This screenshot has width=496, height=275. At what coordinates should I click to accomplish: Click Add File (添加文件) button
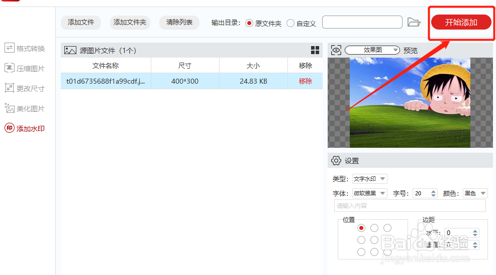[81, 23]
